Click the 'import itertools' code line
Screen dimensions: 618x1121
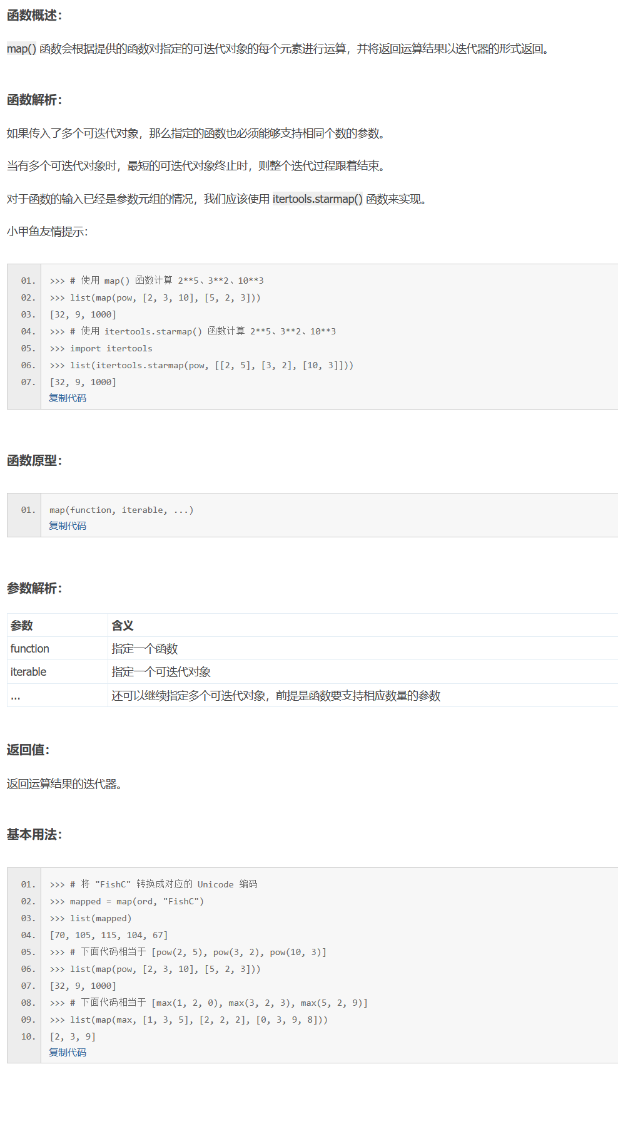click(x=101, y=349)
